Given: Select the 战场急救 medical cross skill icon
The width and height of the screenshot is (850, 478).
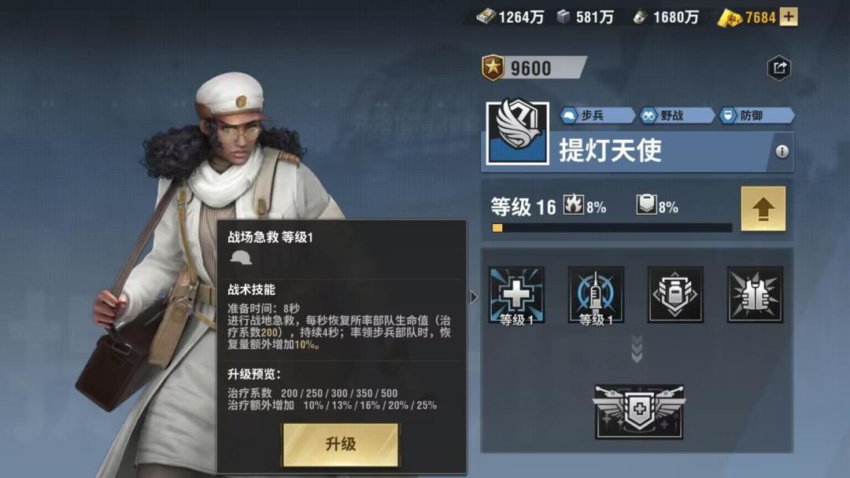Looking at the screenshot, I should pos(516,295).
